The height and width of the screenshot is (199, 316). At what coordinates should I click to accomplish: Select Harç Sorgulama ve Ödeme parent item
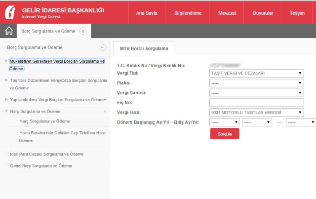click(x=35, y=111)
